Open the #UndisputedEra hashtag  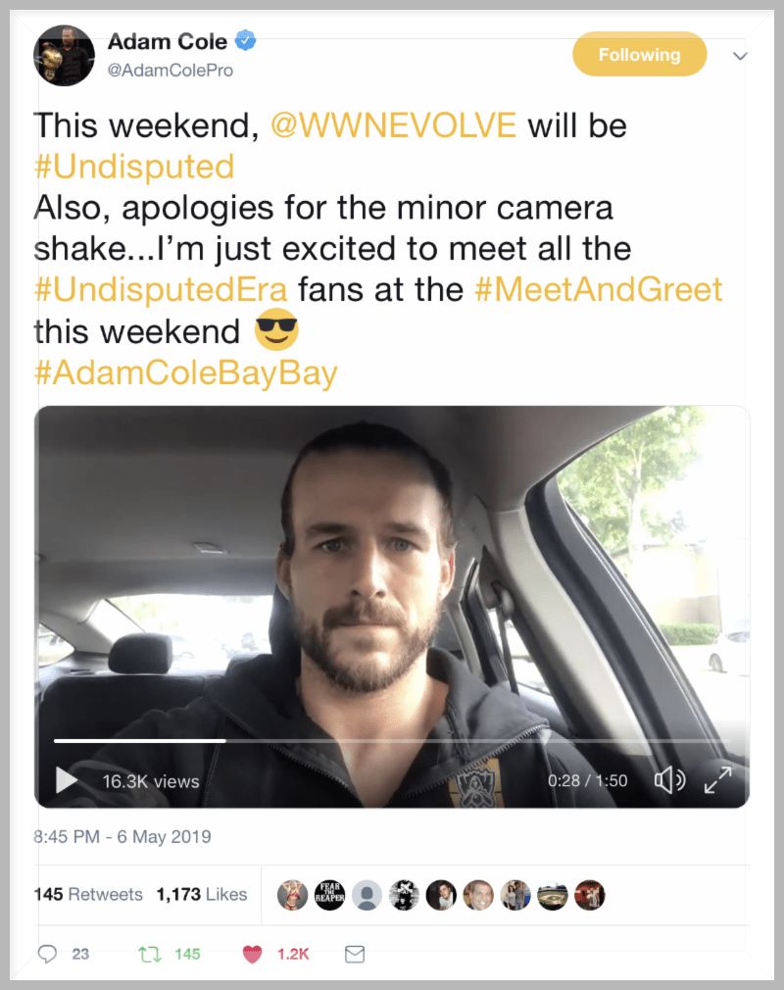tap(161, 290)
